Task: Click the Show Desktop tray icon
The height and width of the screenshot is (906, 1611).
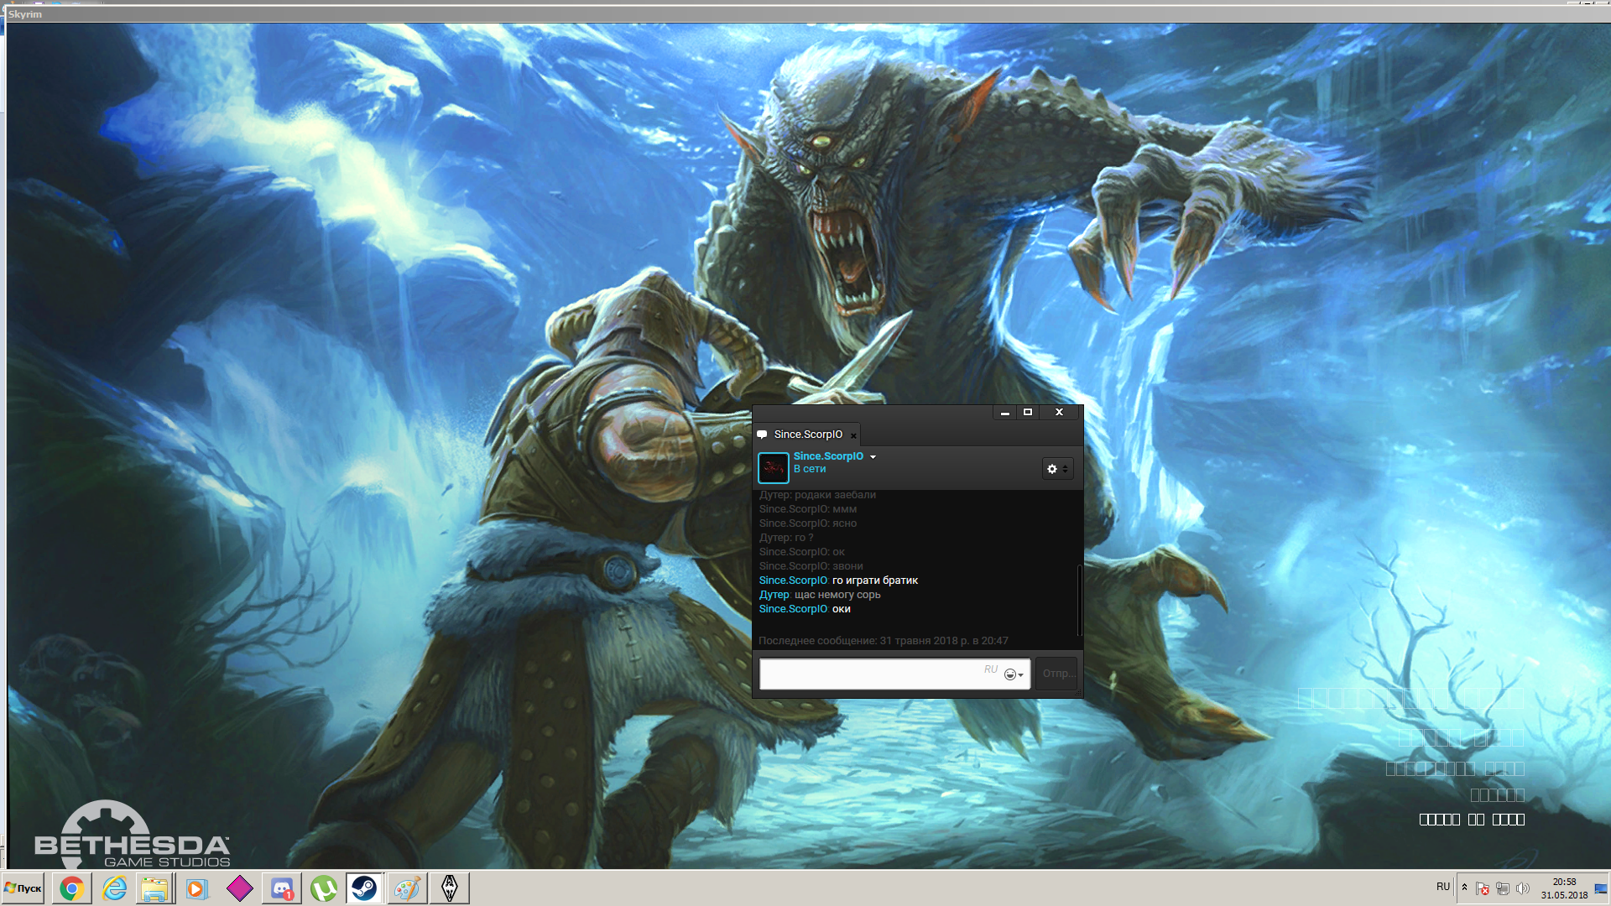Action: click(1601, 888)
